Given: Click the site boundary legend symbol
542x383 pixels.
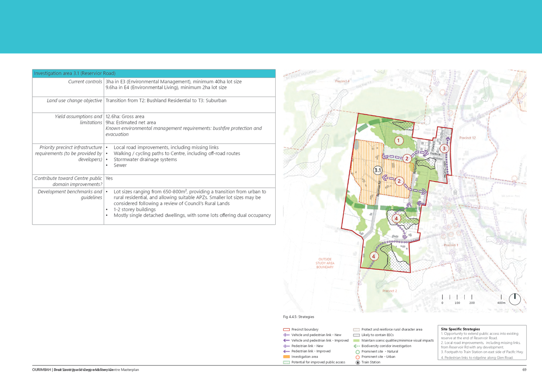Looking at the screenshot, I should [286, 330].
